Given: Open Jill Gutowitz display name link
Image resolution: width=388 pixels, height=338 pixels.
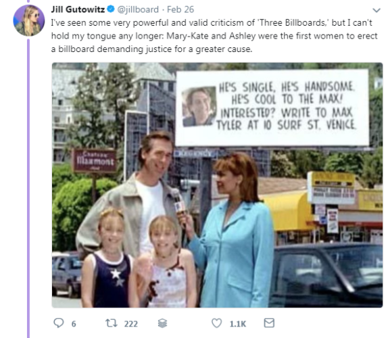Looking at the screenshot, I should [78, 9].
